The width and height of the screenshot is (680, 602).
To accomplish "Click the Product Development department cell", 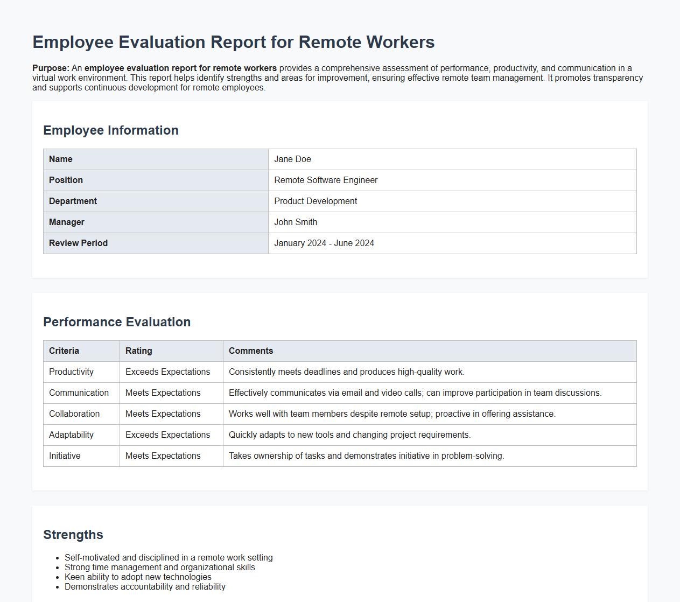I will [316, 201].
